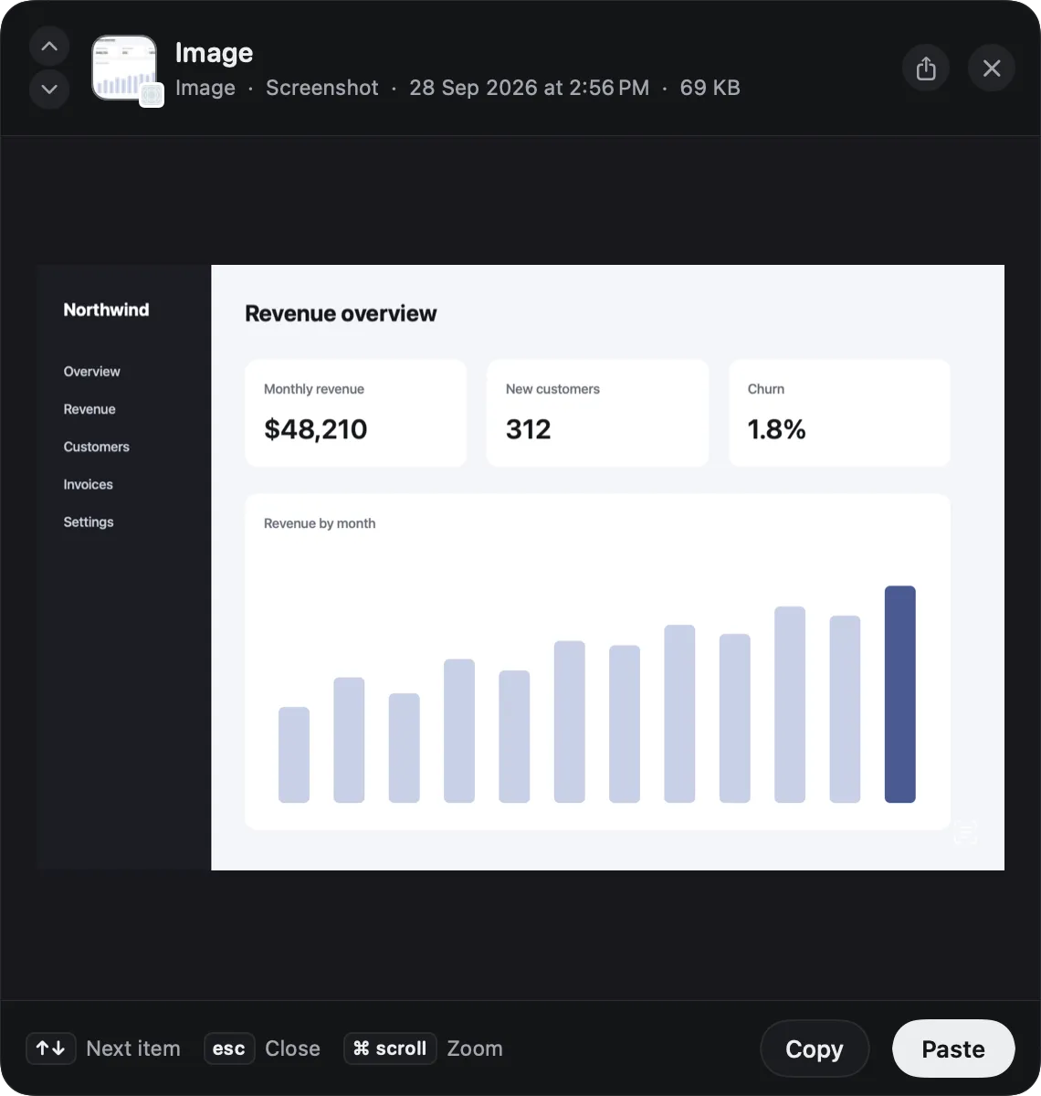
Task: Click the New customers 312 card
Action: tap(598, 413)
